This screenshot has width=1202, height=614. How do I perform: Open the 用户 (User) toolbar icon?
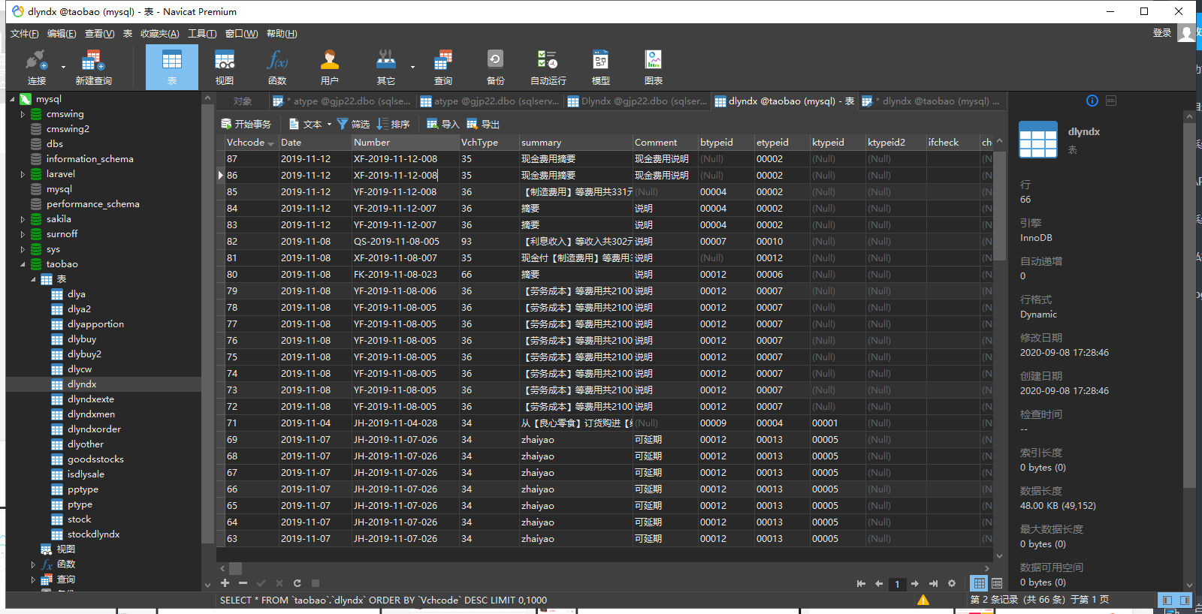click(330, 68)
